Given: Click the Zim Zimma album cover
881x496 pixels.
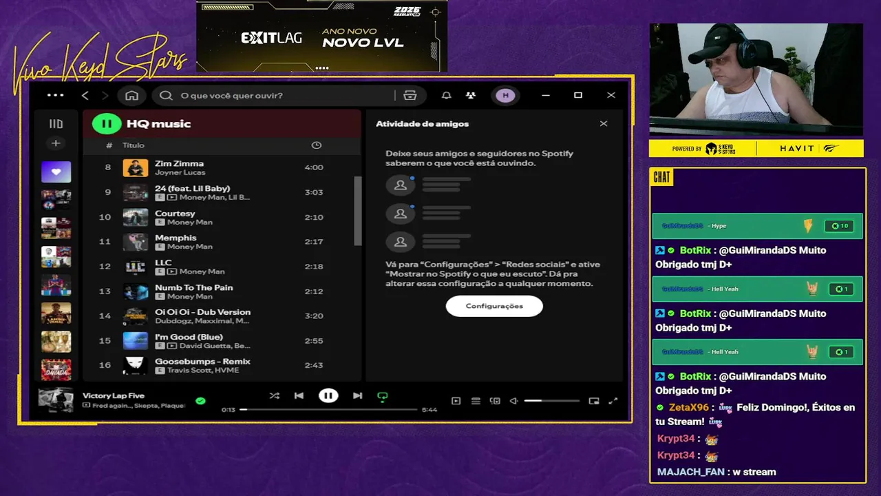Looking at the screenshot, I should click(136, 167).
